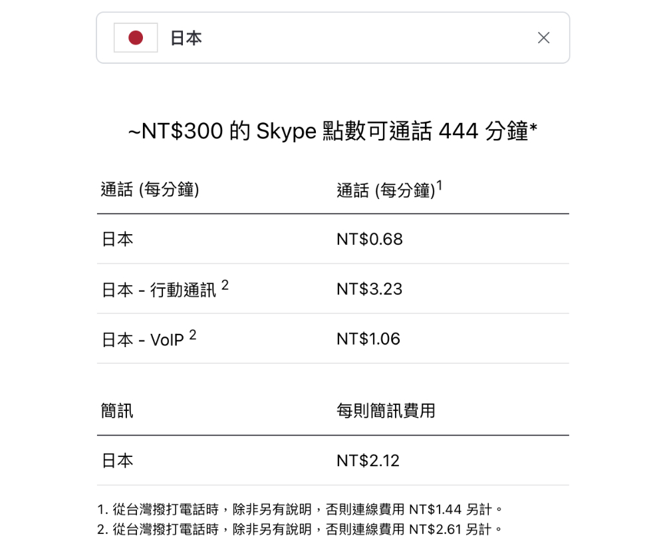Image resolution: width=665 pixels, height=556 pixels.
Task: Click the Skype 點數 444 分鐘 heading
Action: click(x=333, y=130)
